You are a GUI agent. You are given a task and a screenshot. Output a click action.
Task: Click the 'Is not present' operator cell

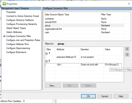pyautogui.click(x=87, y=57)
